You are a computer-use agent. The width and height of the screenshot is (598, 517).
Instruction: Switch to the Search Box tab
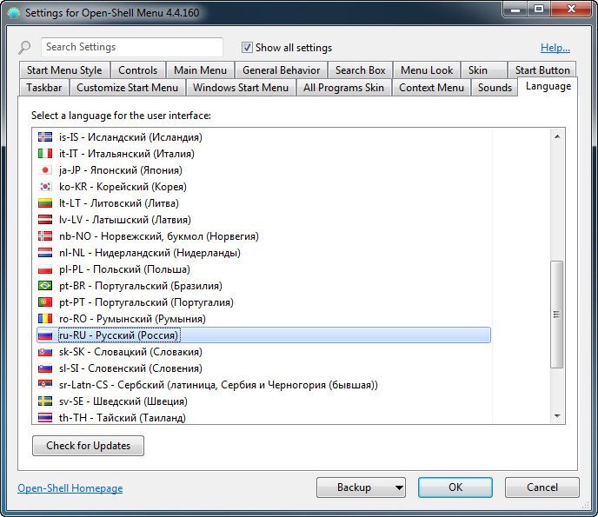click(x=361, y=70)
